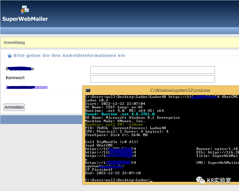
Task: Click 'CPU: Physical: 2 Cores: 4' line
Action: 127,131
